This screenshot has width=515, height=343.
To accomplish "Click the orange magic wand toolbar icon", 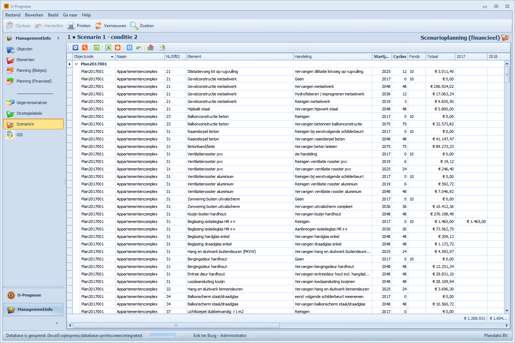I will (85, 48).
